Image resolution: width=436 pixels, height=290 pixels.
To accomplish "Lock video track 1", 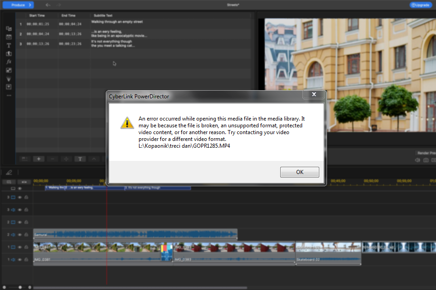I will pos(26,247).
